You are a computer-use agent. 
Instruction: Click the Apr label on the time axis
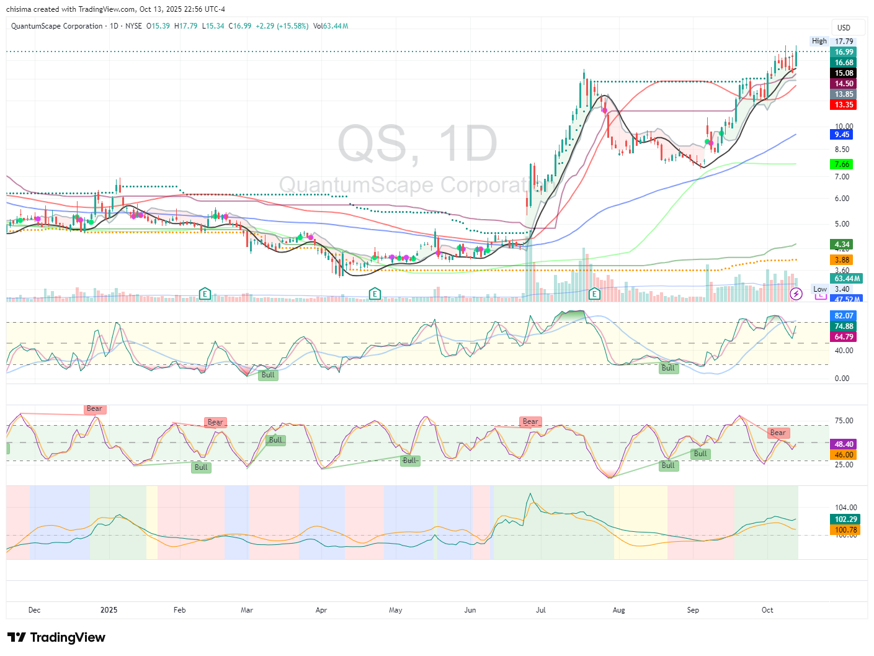click(x=321, y=610)
